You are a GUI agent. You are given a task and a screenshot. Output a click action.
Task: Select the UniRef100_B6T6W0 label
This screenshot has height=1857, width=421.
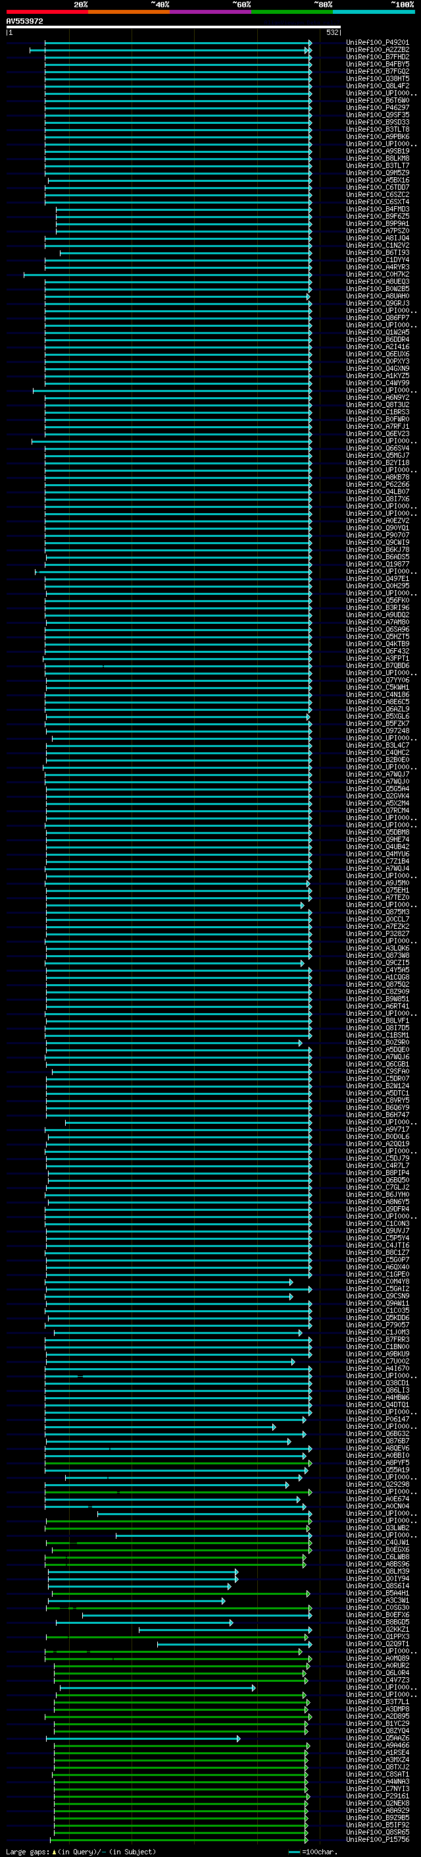pyautogui.click(x=378, y=100)
